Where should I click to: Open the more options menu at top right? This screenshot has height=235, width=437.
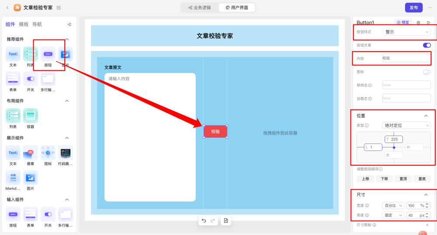[430, 7]
